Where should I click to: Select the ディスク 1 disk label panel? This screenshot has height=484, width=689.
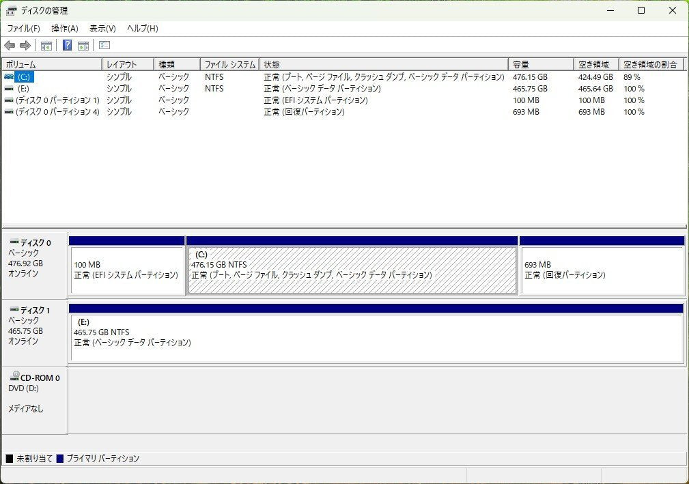coord(35,333)
